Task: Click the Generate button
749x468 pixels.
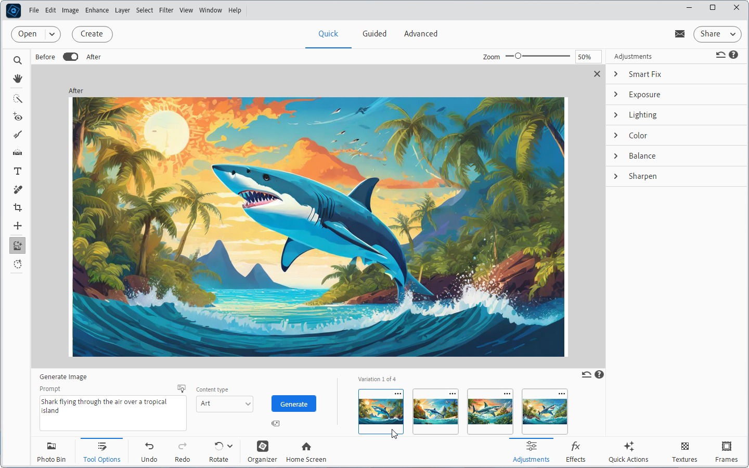Action: click(x=294, y=404)
